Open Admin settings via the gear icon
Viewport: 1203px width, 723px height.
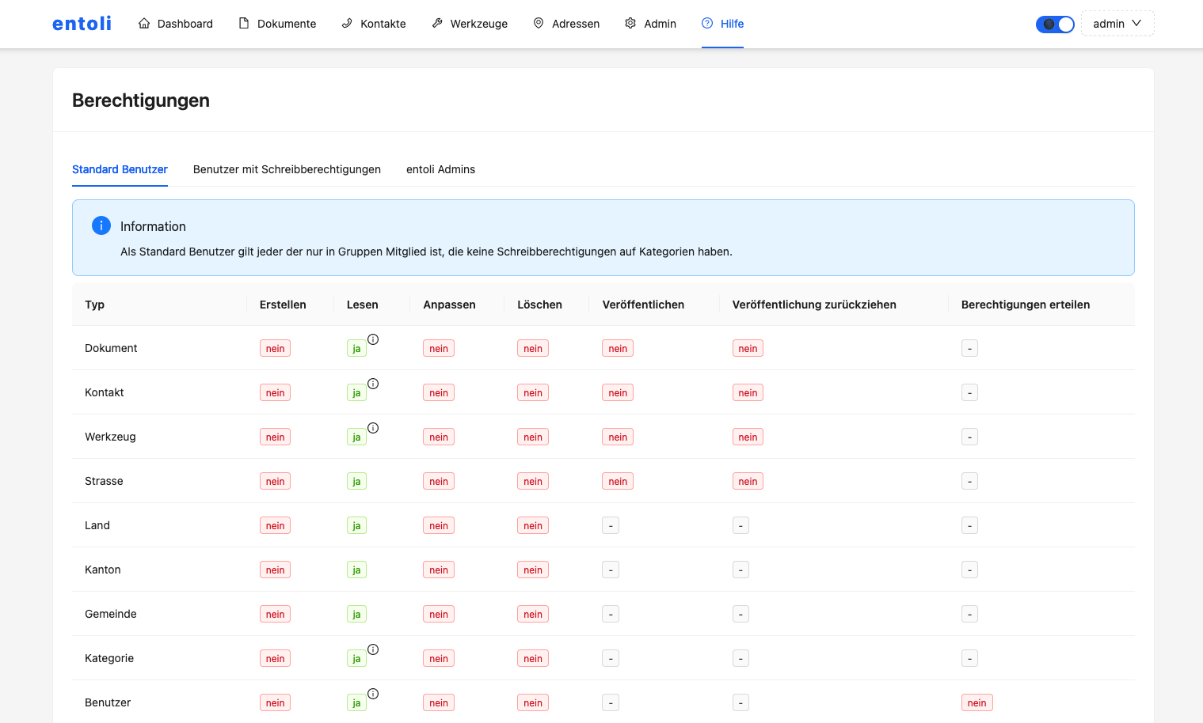pos(630,24)
